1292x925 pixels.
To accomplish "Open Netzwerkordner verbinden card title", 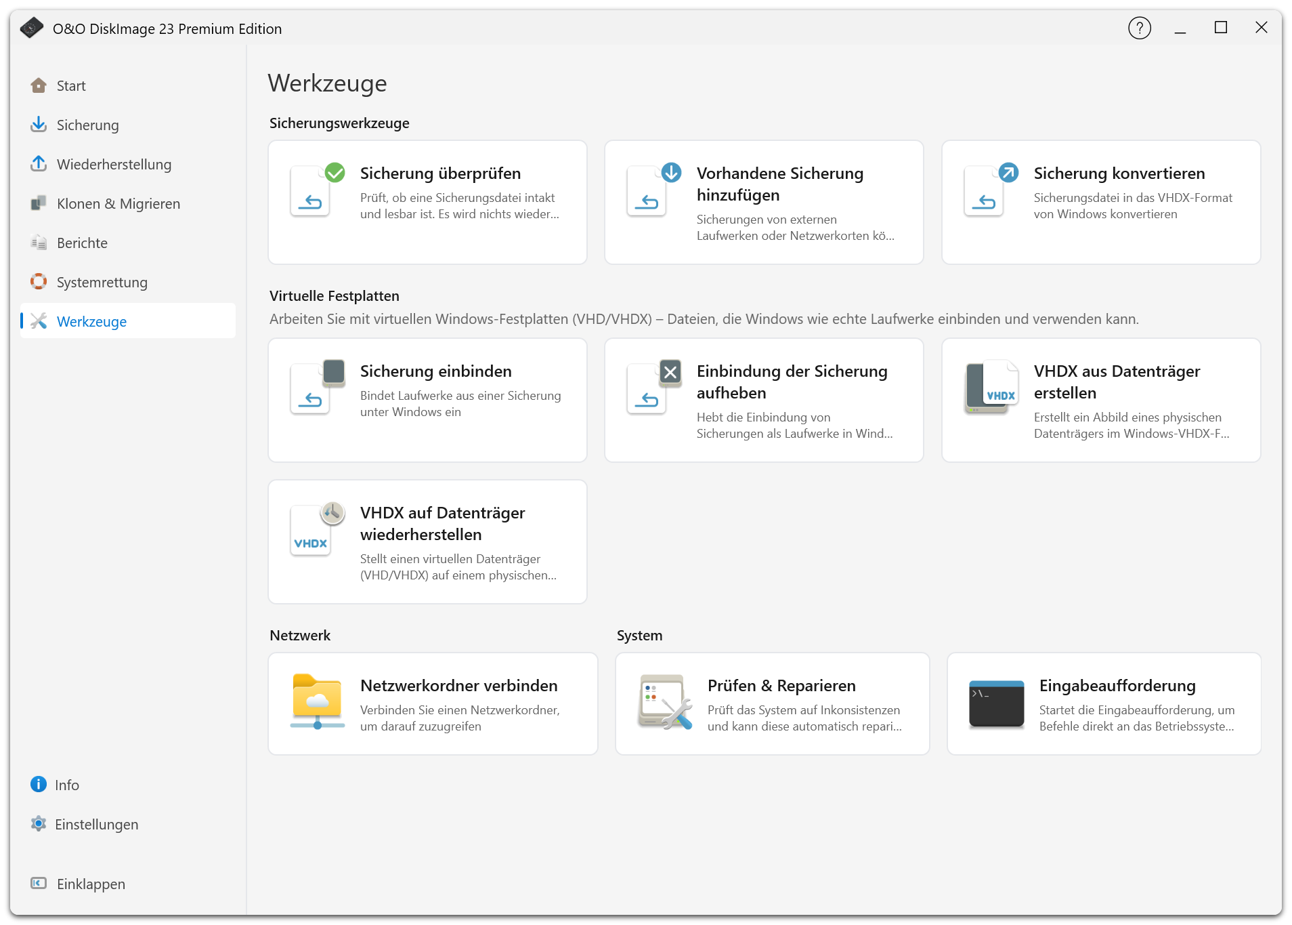I will (459, 686).
